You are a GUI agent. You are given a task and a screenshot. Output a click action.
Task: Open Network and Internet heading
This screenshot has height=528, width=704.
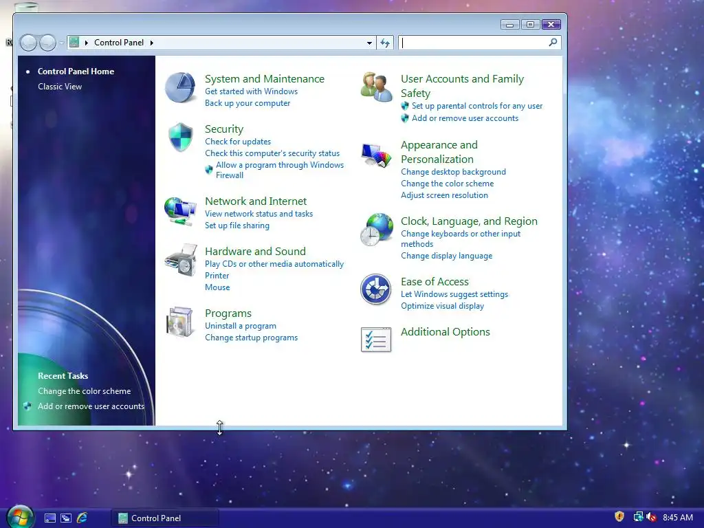click(x=256, y=201)
